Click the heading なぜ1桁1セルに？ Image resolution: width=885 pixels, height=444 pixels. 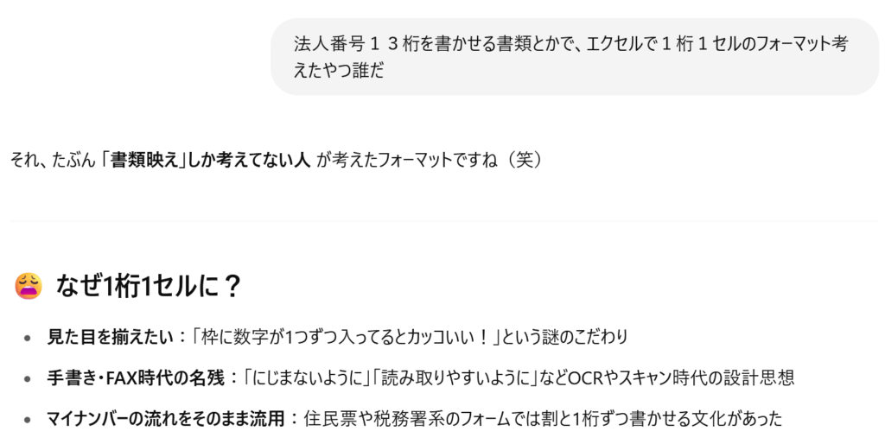click(149, 285)
